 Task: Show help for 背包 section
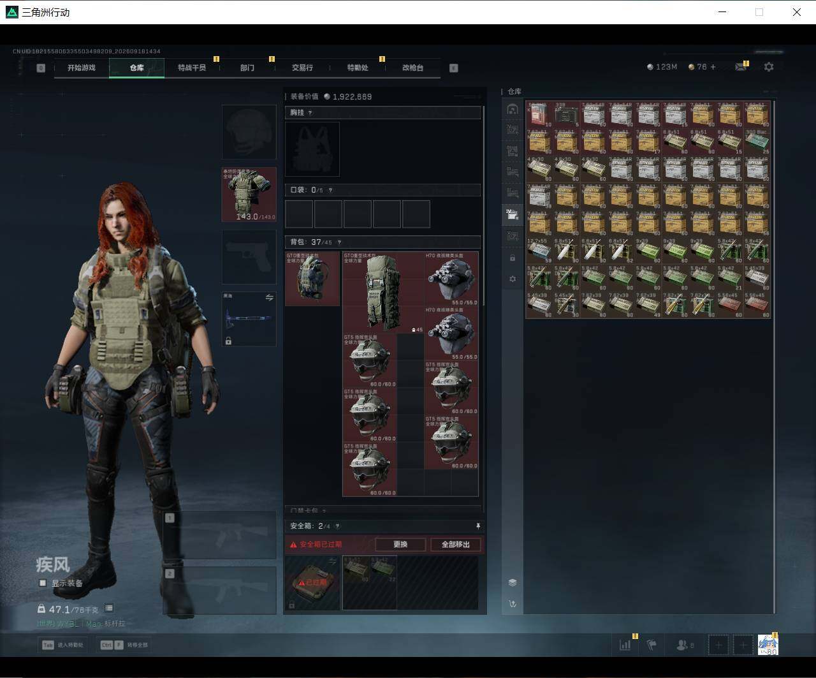339,242
